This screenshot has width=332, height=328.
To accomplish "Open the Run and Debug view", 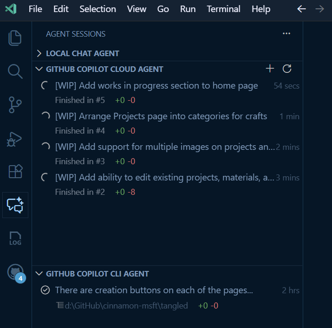I will click(14, 139).
